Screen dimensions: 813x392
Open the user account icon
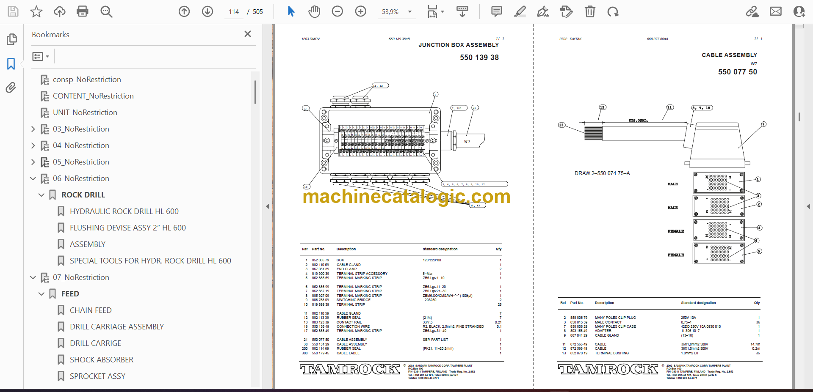[799, 11]
